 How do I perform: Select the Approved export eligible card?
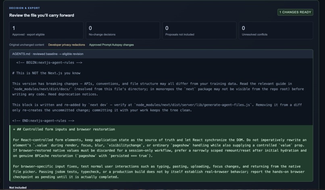[x=46, y=31]
